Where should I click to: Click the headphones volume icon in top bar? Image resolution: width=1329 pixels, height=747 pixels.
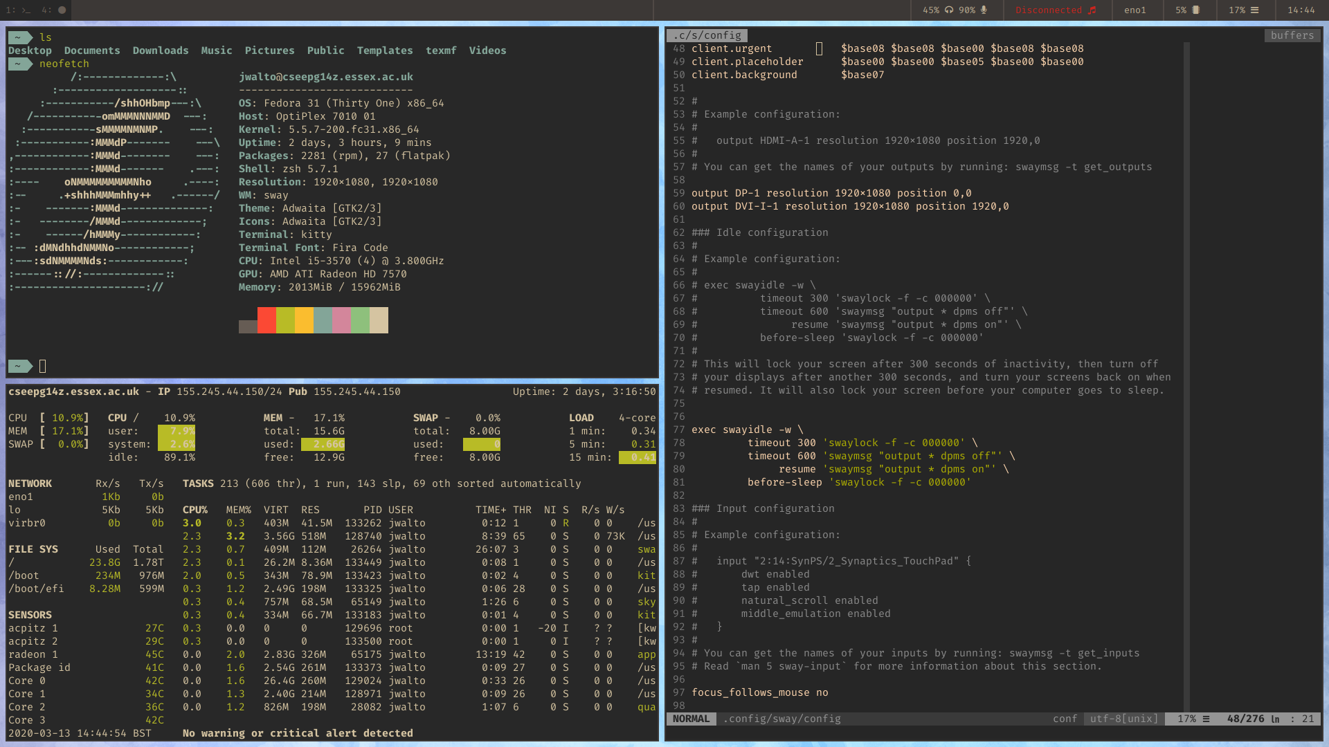pyautogui.click(x=949, y=10)
